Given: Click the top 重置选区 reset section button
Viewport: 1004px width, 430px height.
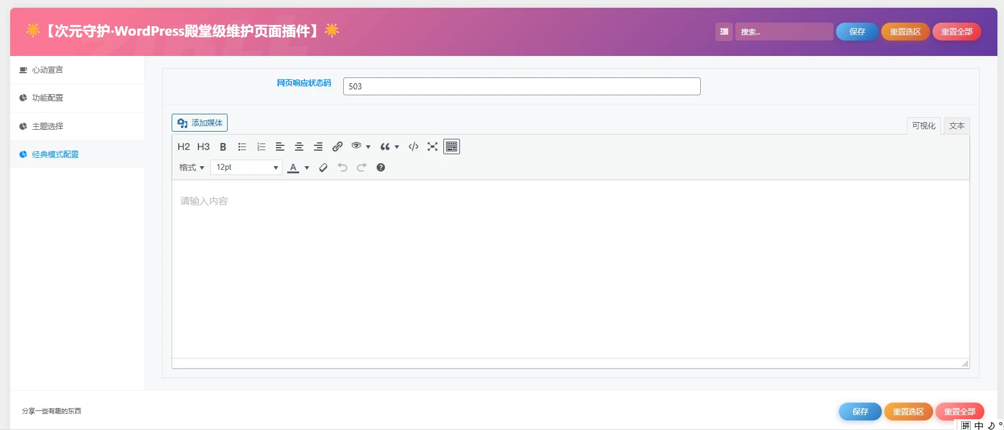Looking at the screenshot, I should [x=905, y=32].
